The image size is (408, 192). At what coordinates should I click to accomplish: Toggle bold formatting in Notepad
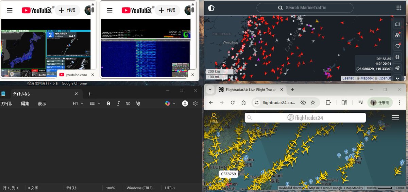(108, 103)
